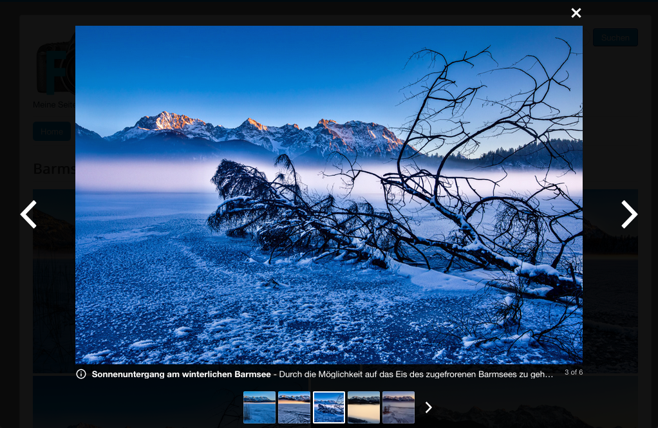
Task: Click the caption description starting 'Durch die Möglichkeit'
Action: tap(416, 375)
